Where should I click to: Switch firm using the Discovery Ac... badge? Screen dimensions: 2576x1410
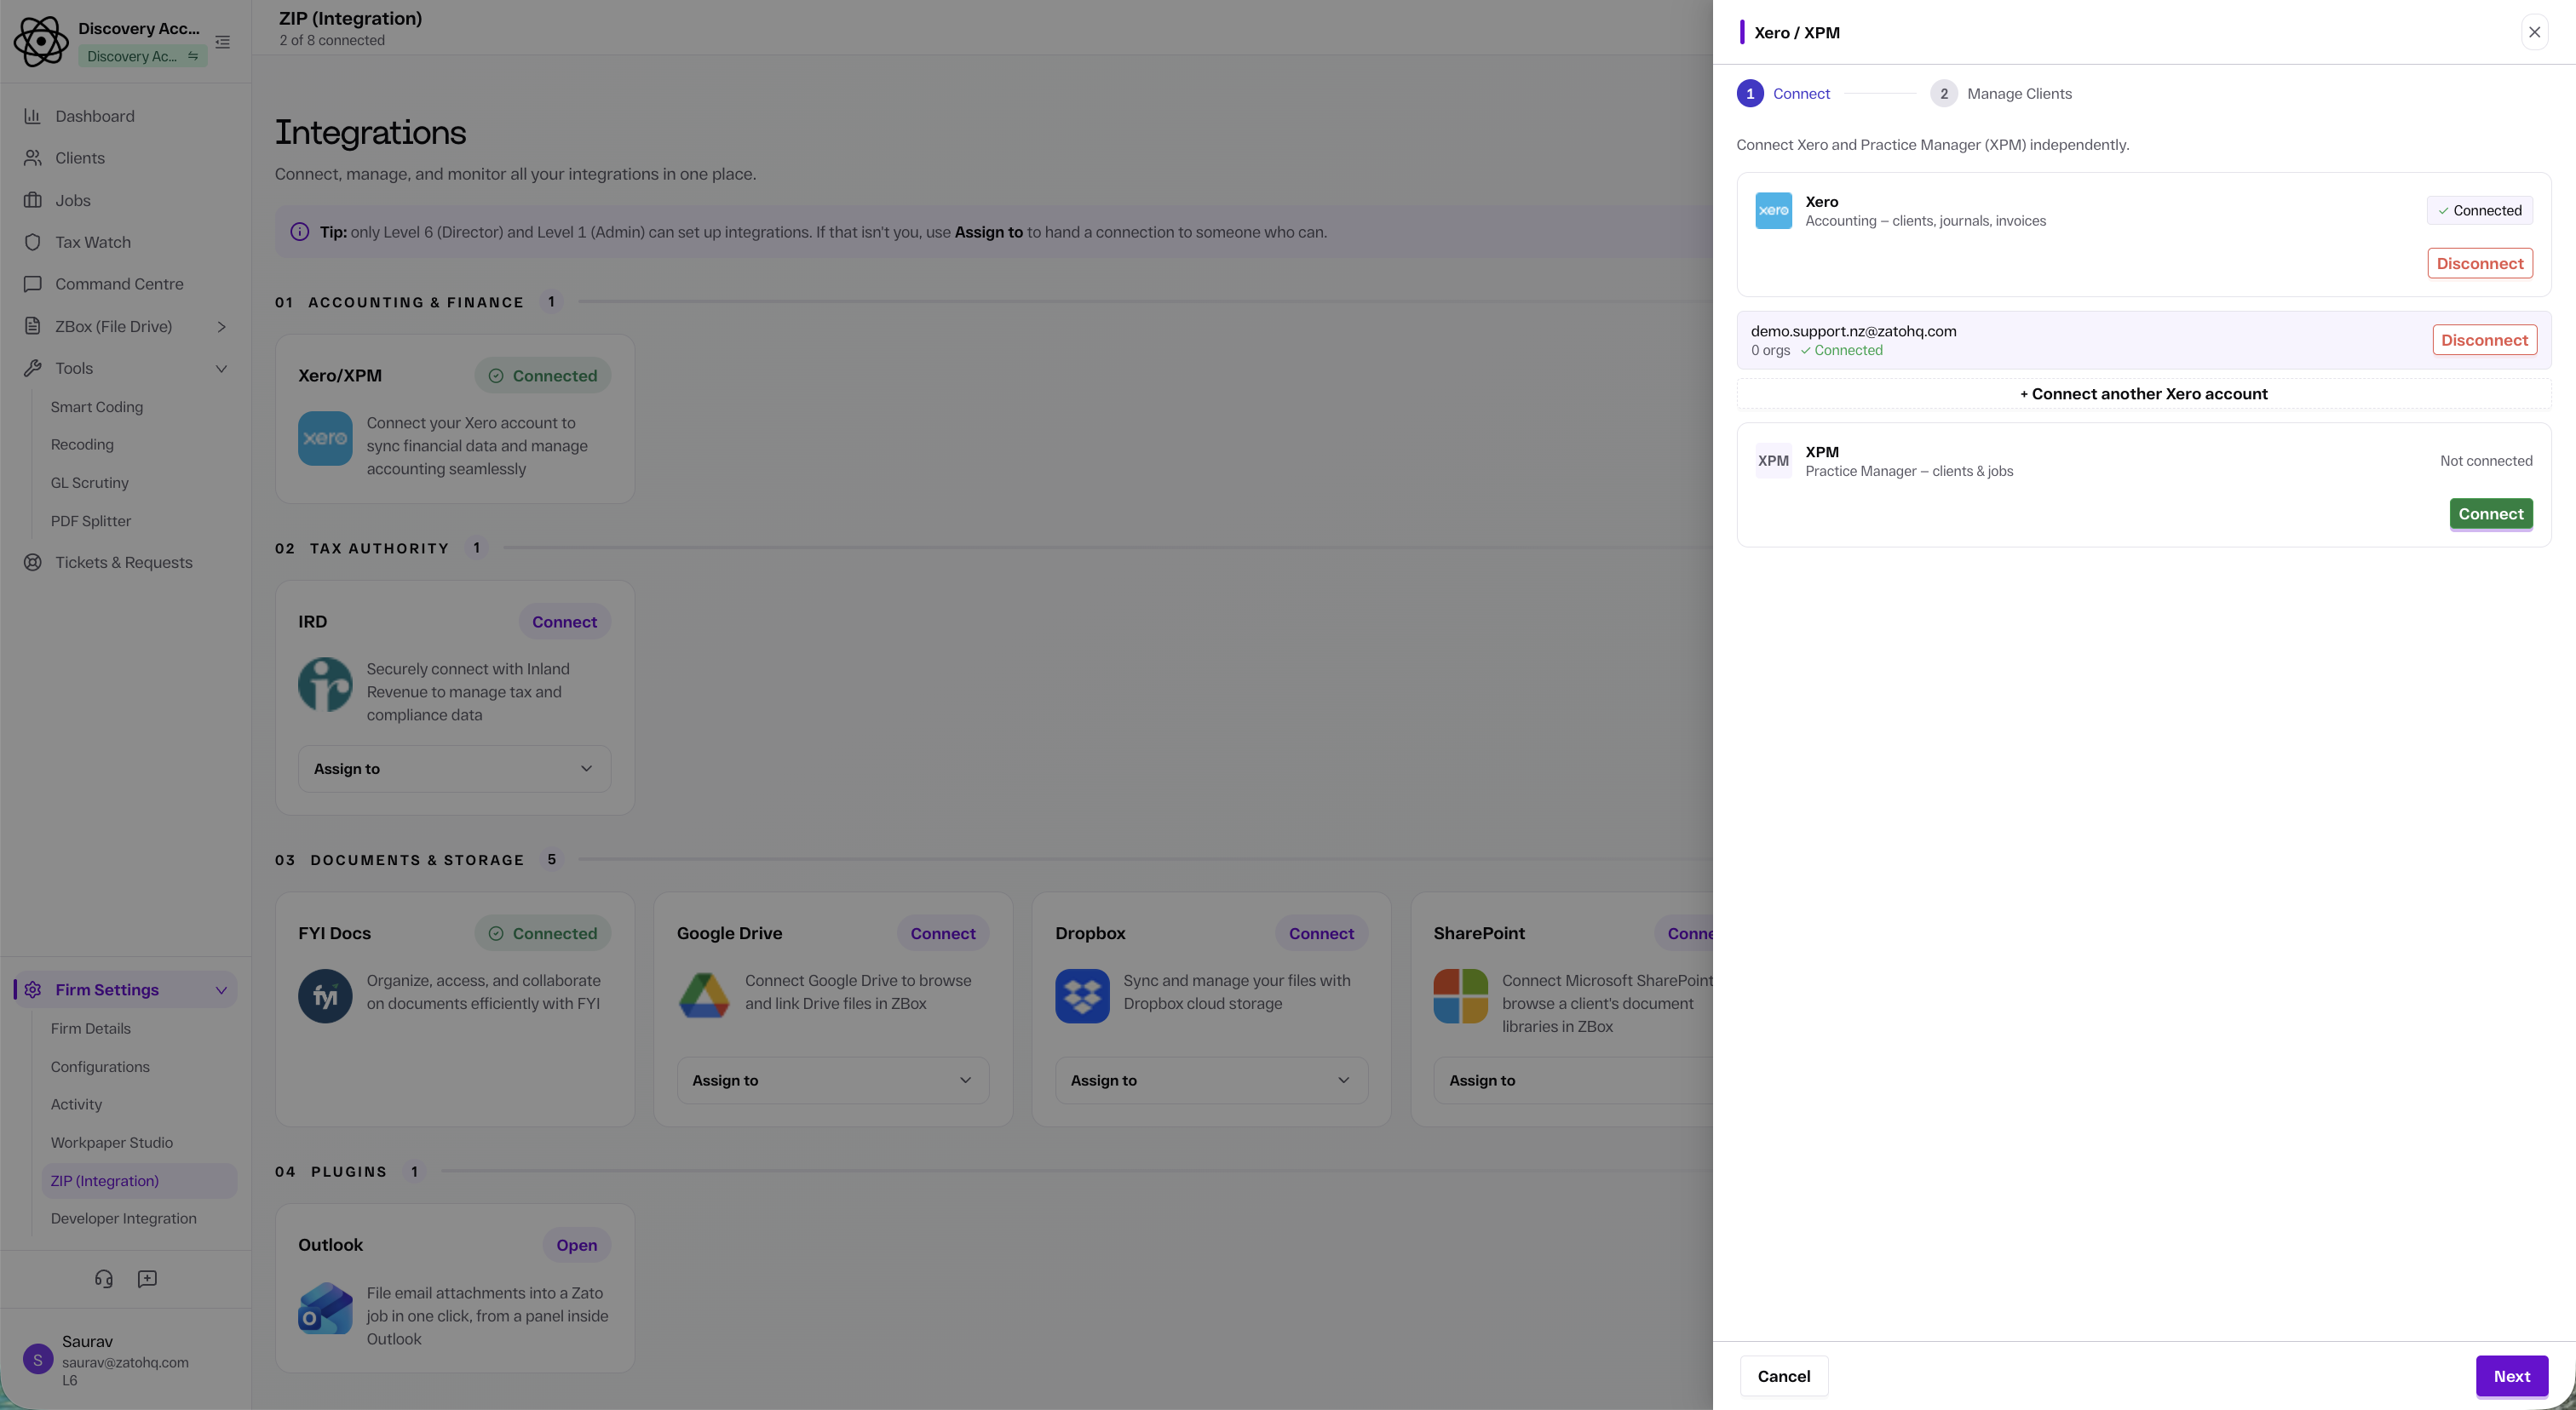(142, 56)
